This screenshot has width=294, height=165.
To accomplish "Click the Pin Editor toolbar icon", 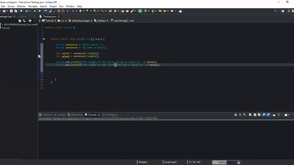I will (181, 11).
